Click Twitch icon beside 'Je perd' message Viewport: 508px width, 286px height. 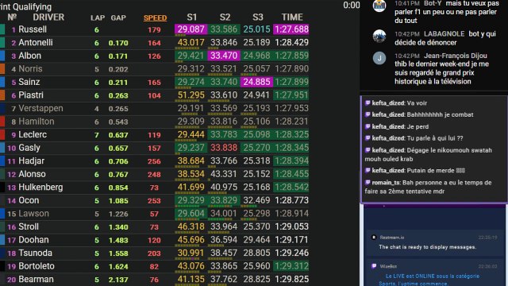point(368,126)
